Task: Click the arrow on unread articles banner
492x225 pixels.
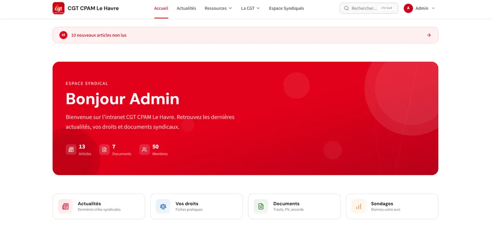Action: (x=429, y=35)
